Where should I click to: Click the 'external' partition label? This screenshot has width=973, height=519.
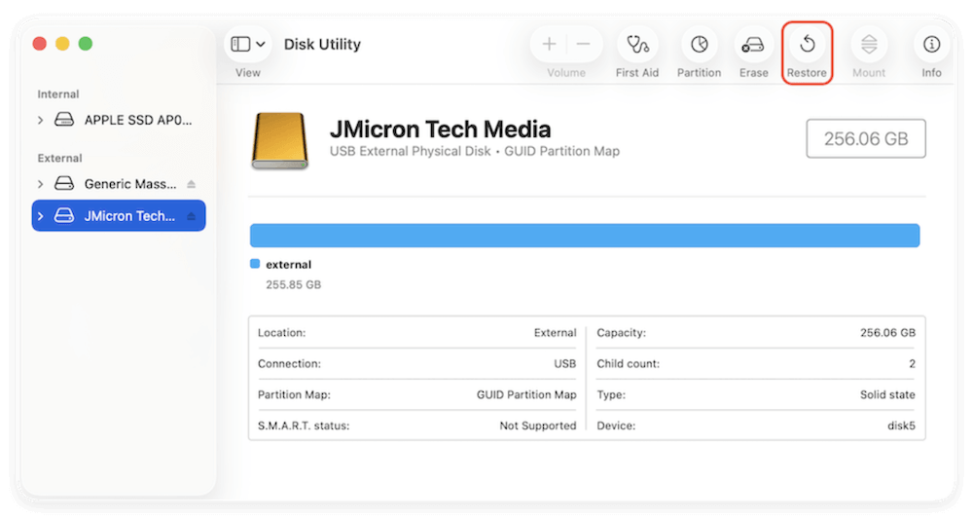click(x=289, y=265)
